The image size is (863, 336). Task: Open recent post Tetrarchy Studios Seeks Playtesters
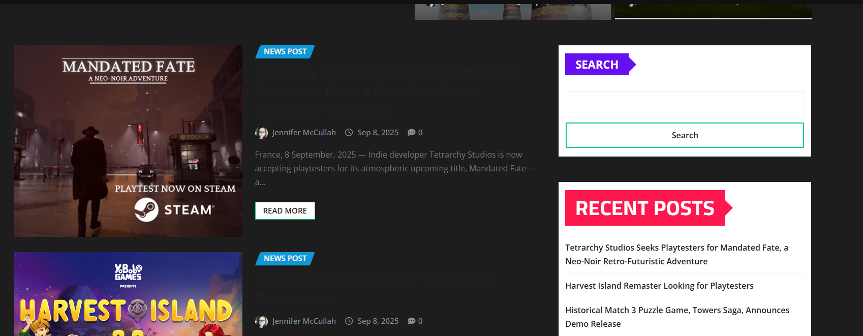point(676,255)
